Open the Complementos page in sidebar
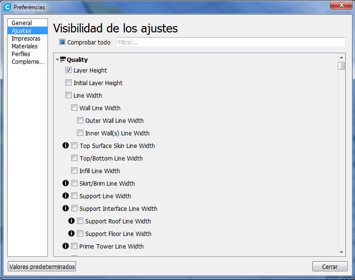This screenshot has width=355, height=280. (28, 62)
